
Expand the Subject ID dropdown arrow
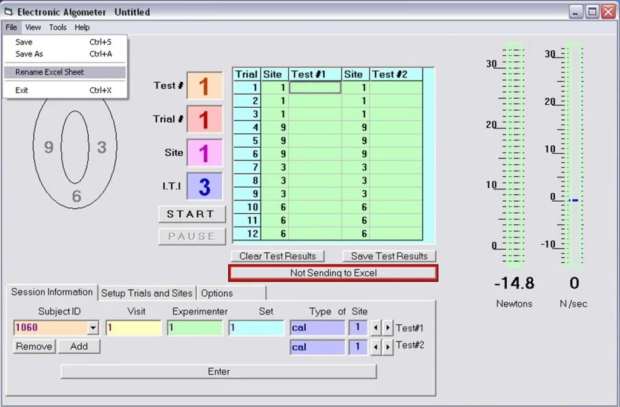tap(93, 328)
